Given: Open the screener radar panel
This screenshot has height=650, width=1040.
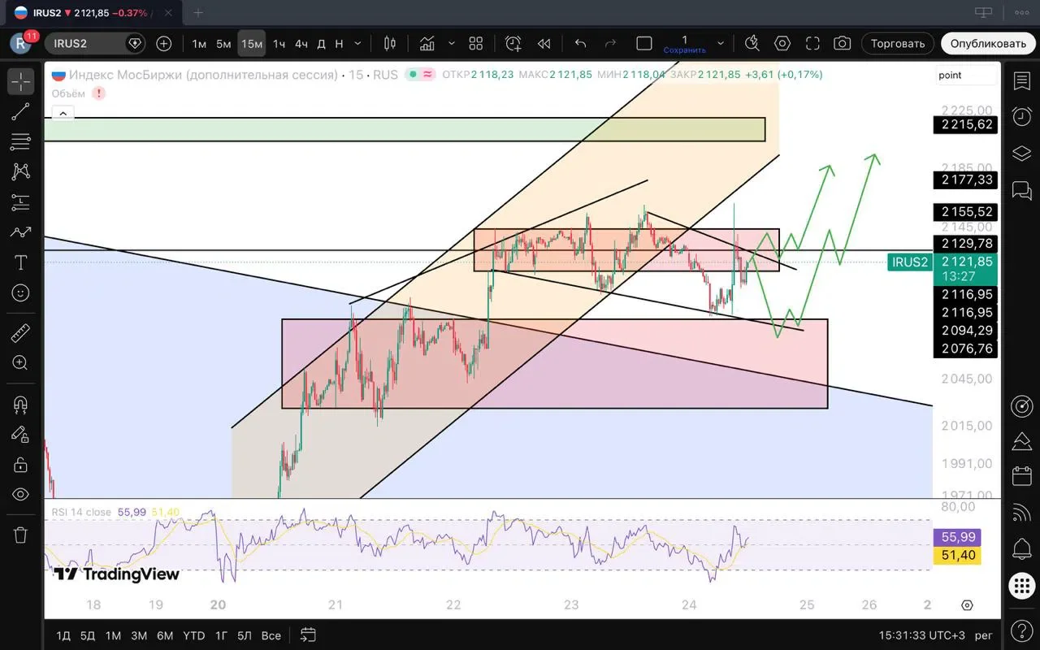Looking at the screenshot, I should [x=1021, y=405].
